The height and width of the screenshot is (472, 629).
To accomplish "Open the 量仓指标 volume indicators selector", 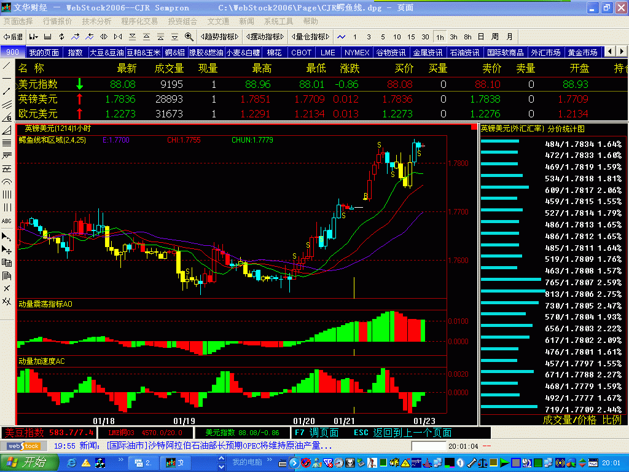I will click(x=310, y=37).
